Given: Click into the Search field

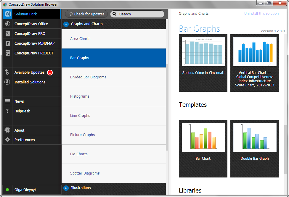Looking at the screenshot, I should point(137,14).
